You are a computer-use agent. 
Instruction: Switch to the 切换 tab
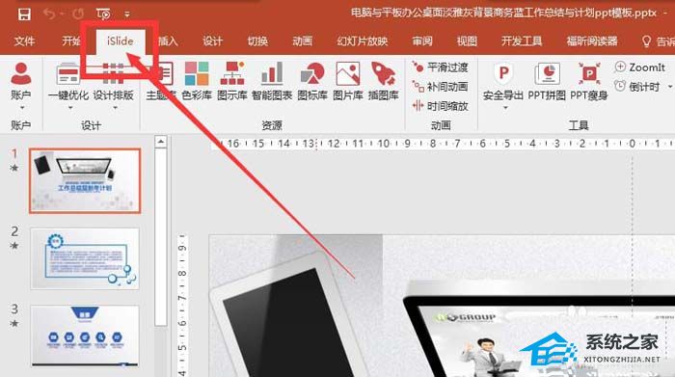point(257,40)
